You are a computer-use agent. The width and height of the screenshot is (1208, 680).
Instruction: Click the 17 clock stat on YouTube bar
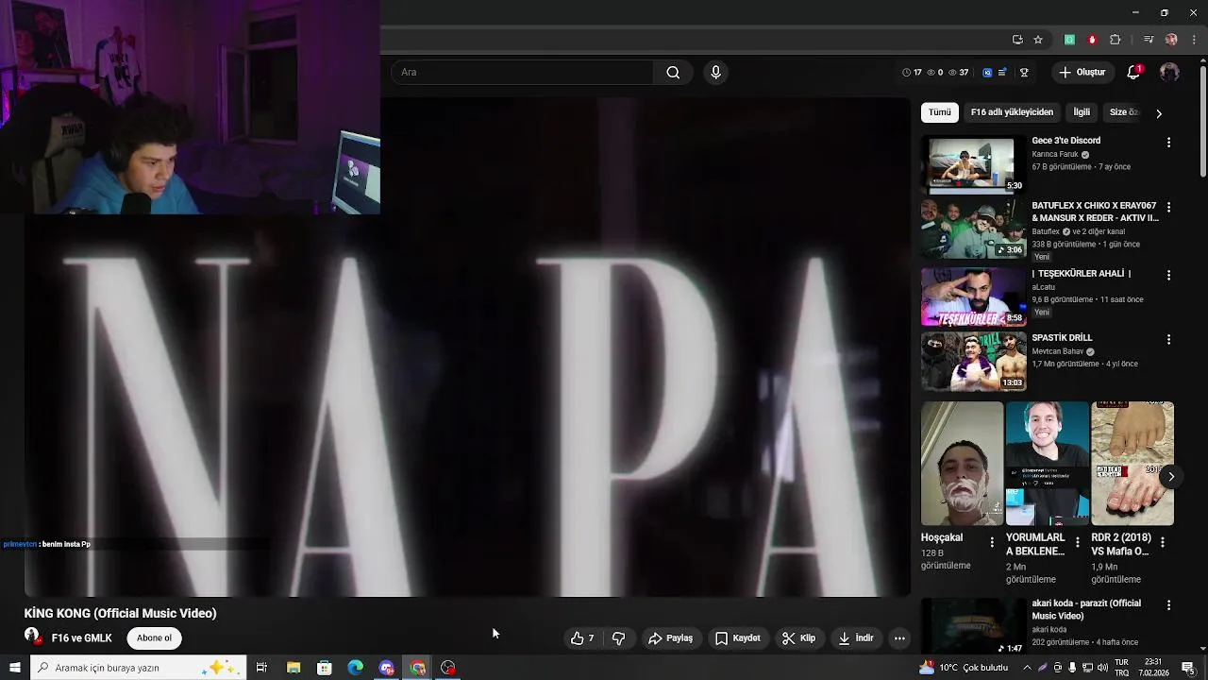[x=912, y=72]
